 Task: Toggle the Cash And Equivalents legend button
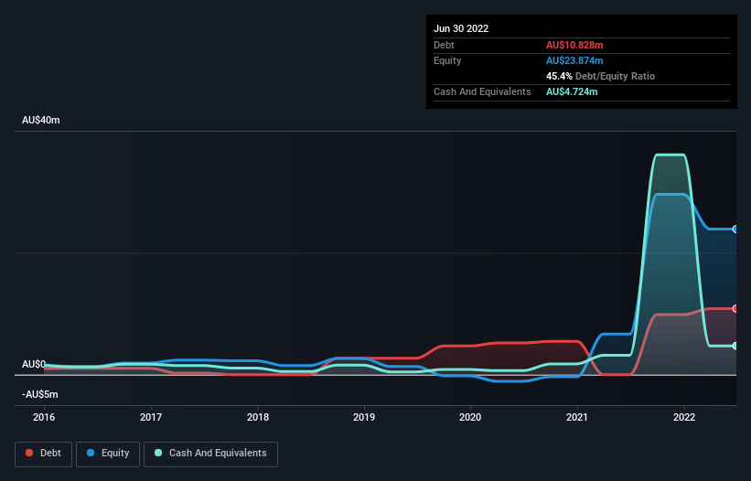pos(210,454)
